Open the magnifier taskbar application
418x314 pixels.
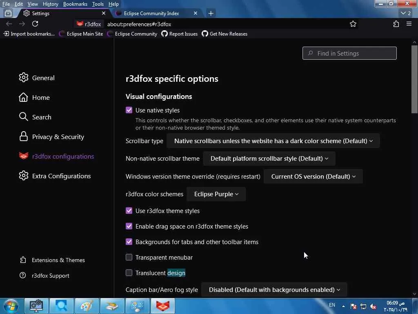tap(61, 306)
